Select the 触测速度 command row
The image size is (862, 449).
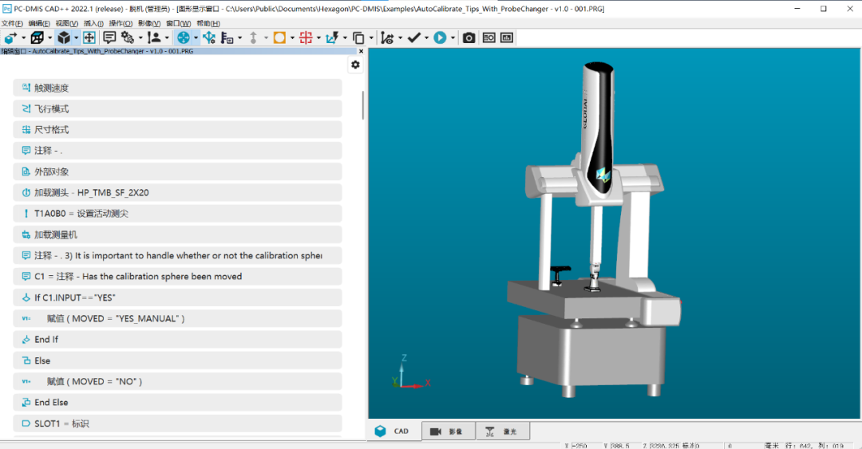(177, 88)
